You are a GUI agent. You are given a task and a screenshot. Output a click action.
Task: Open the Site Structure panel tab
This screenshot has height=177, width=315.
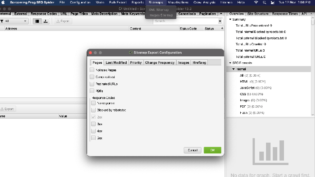258,14
